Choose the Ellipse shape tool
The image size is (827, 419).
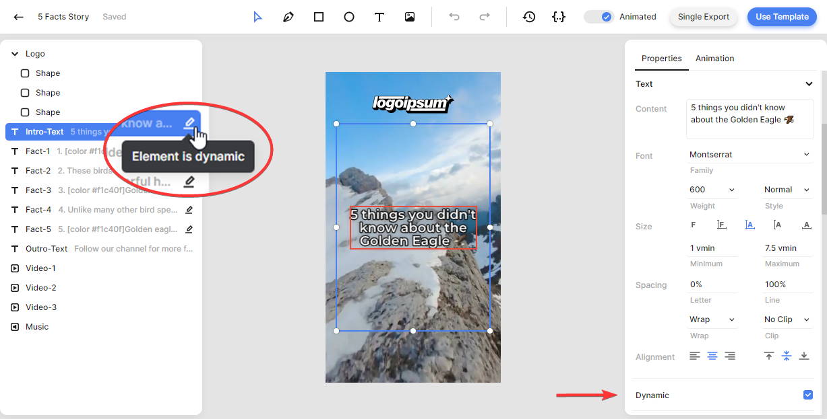point(349,17)
